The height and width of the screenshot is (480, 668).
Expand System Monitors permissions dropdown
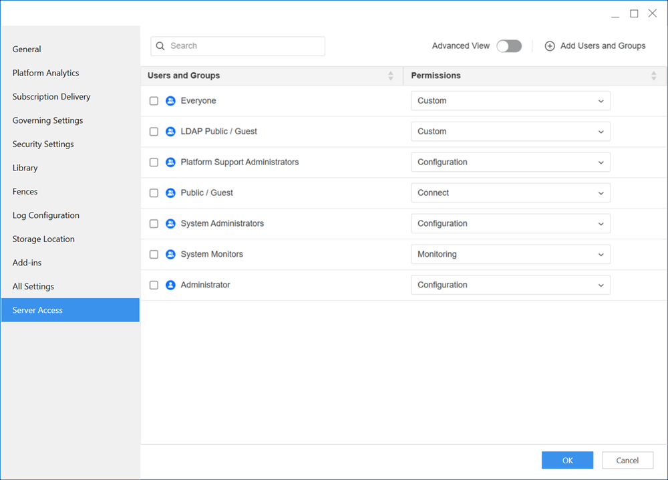(510, 255)
